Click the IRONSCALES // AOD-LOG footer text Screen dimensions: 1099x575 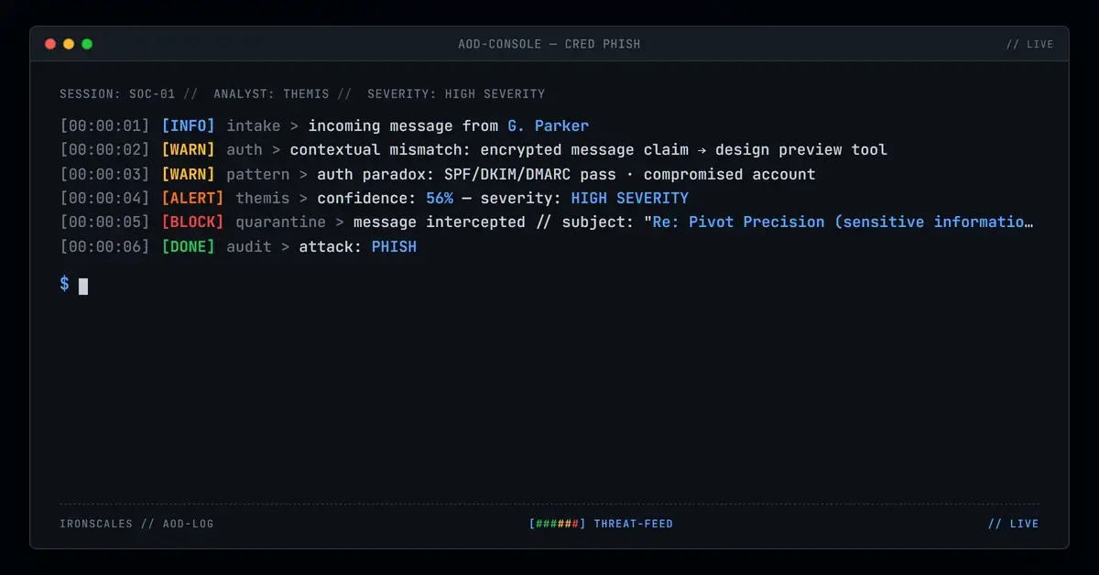[x=136, y=524]
